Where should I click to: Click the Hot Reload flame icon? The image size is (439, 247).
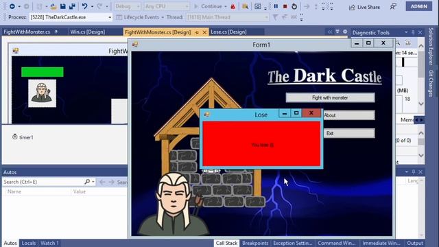pyautogui.click(x=233, y=6)
